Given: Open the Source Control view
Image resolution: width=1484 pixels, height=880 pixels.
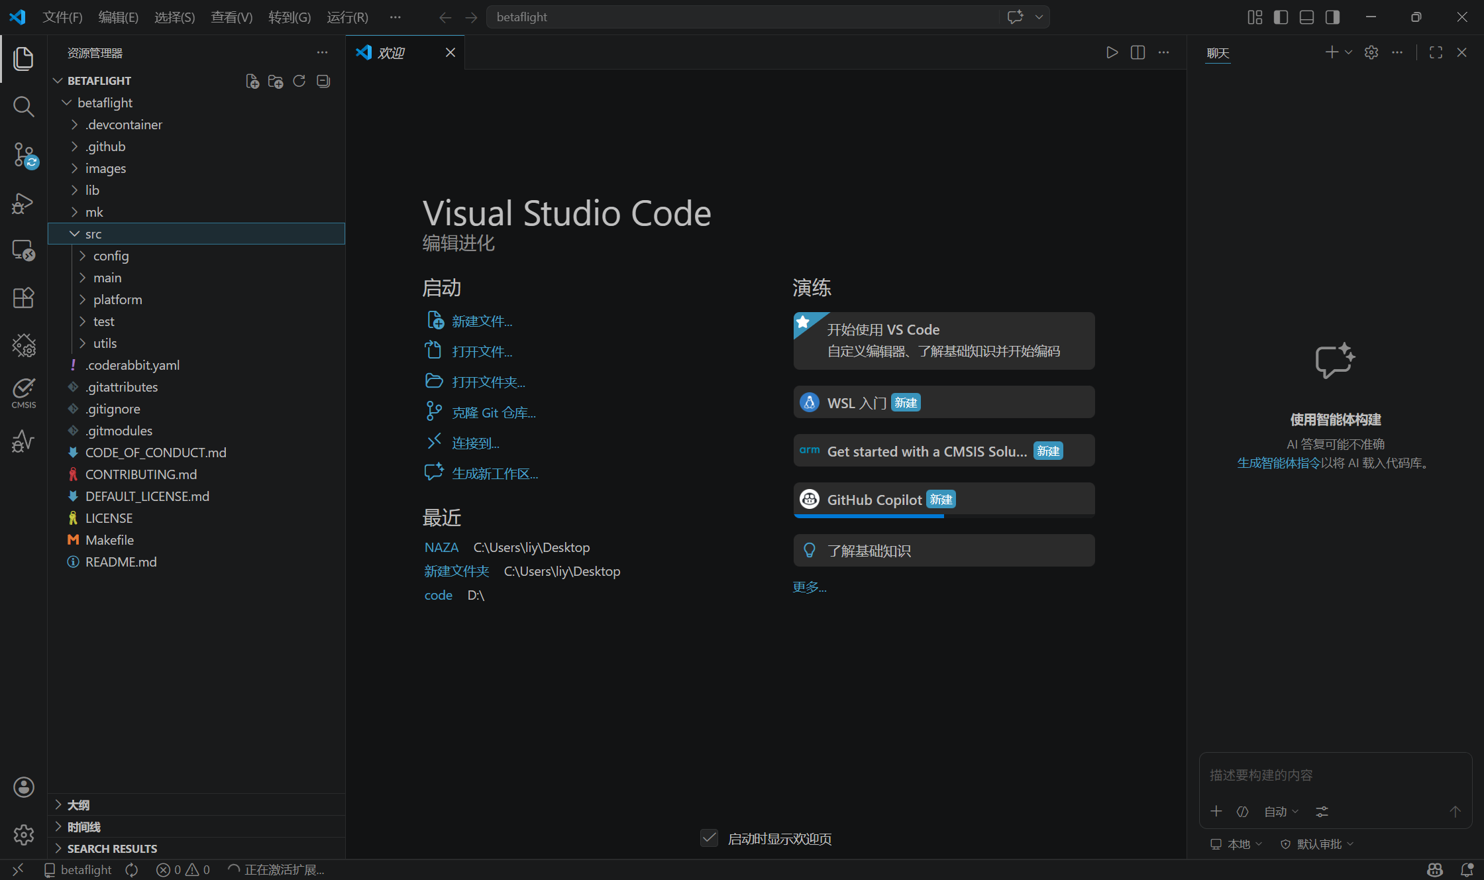Looking at the screenshot, I should click(24, 154).
